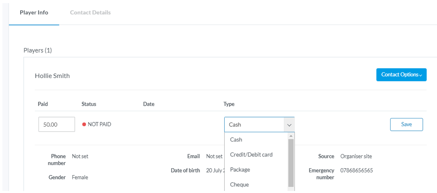Click the Type combo box showing Cash

pyautogui.click(x=259, y=125)
